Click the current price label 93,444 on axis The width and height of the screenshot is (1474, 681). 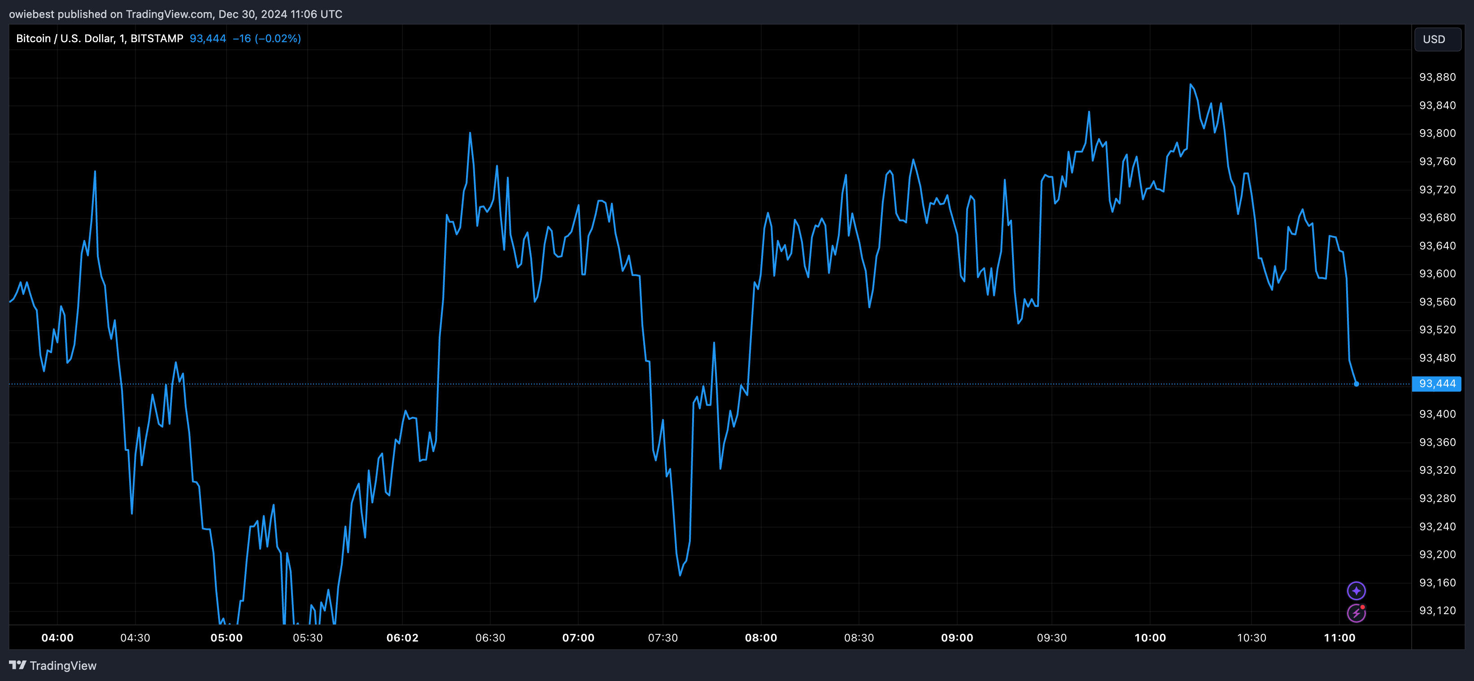(1437, 384)
